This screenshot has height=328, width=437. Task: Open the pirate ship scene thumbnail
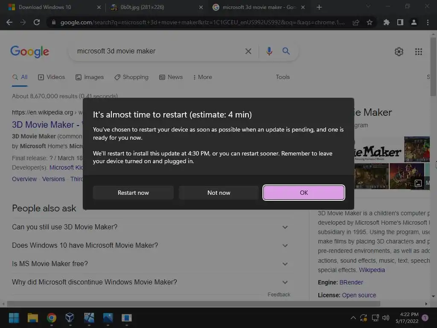(407, 176)
